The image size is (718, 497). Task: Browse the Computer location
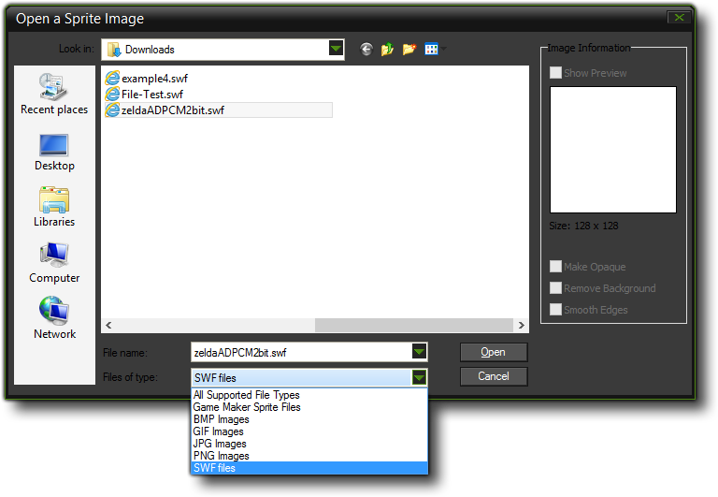(x=54, y=263)
